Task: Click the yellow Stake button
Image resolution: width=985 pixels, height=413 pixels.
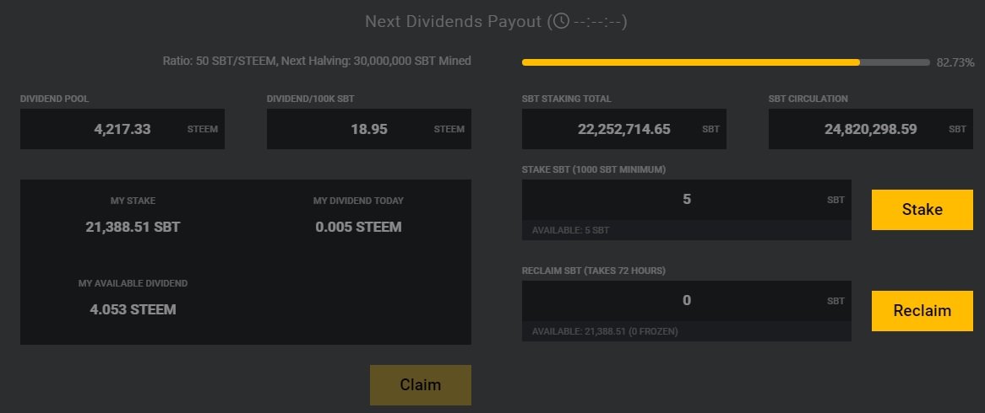Action: point(922,209)
